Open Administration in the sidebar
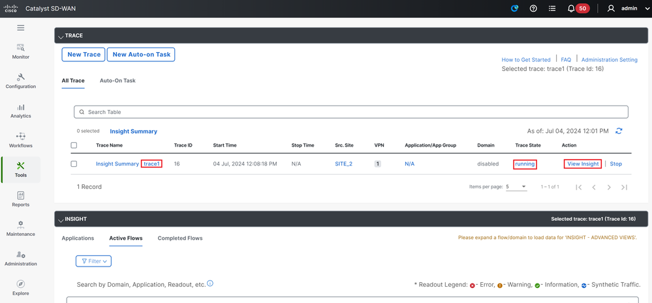 [20, 259]
